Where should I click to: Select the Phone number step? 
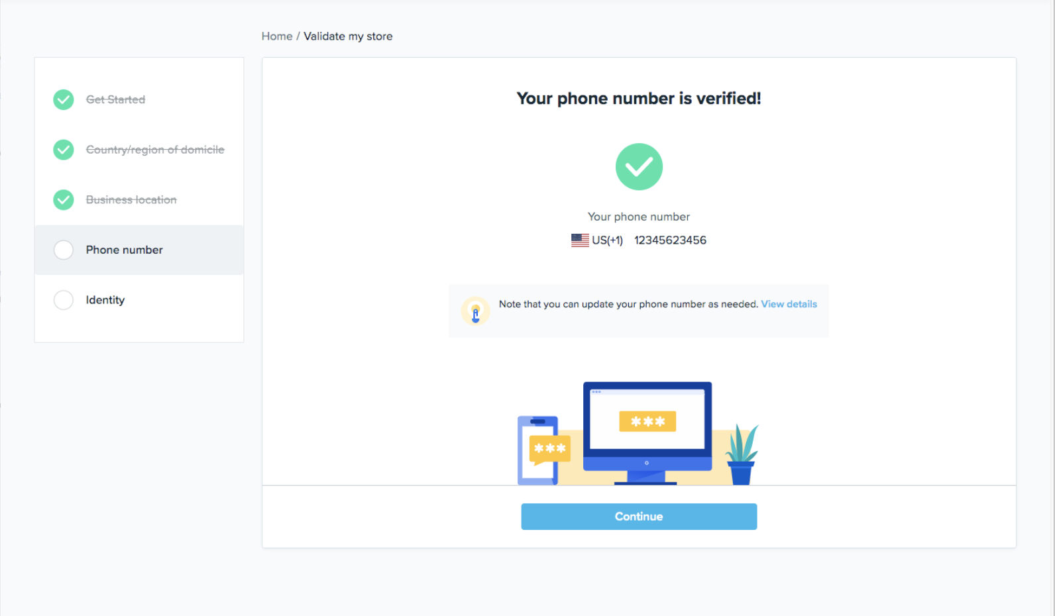(x=139, y=250)
